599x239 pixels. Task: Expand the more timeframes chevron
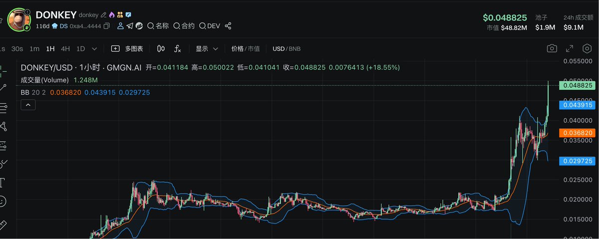[94, 49]
